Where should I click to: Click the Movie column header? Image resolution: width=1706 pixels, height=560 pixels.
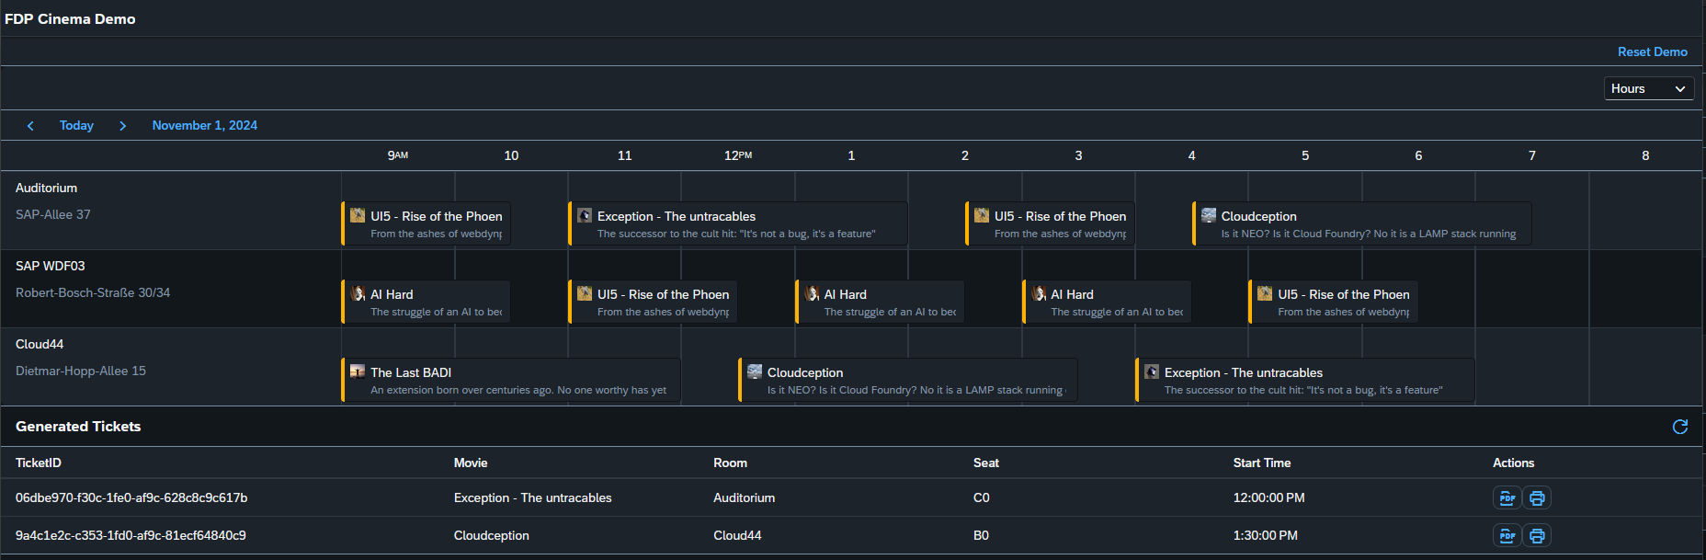pyautogui.click(x=471, y=463)
